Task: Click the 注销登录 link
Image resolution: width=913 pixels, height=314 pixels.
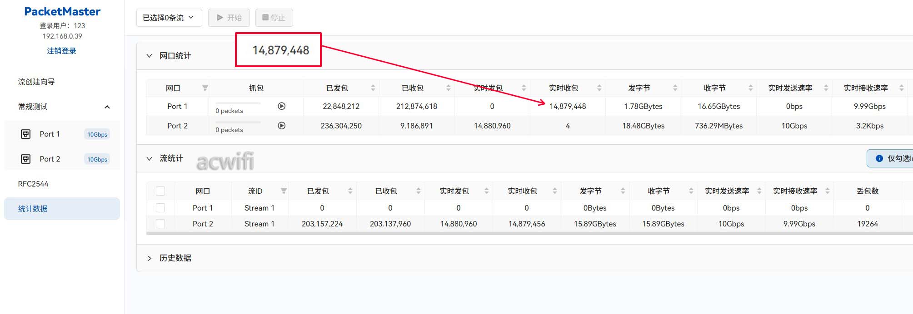Action: (x=61, y=51)
